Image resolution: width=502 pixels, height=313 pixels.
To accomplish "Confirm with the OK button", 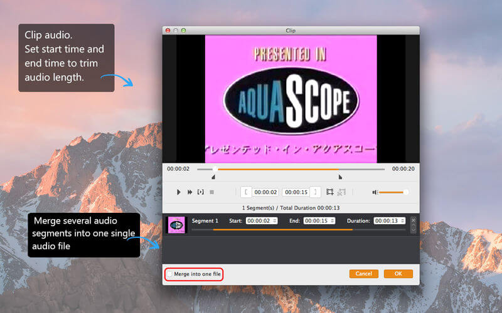I will [398, 274].
